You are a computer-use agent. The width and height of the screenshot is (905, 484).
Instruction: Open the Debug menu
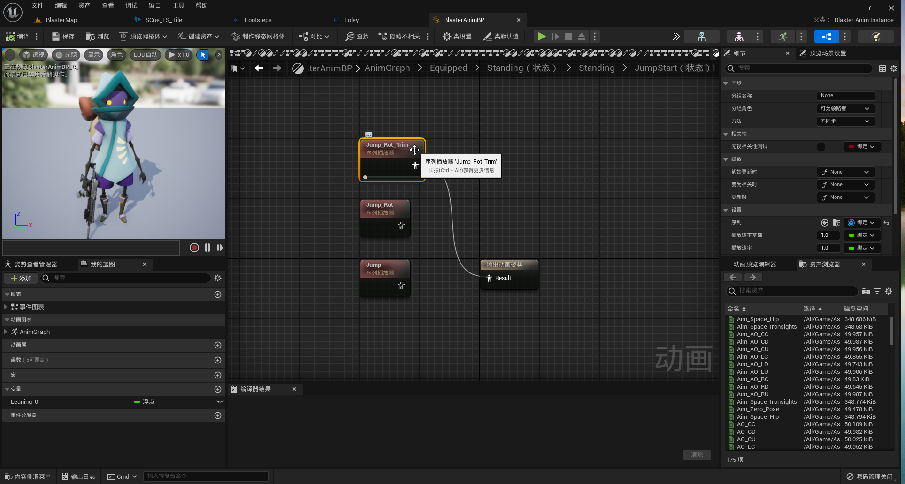tap(131, 6)
